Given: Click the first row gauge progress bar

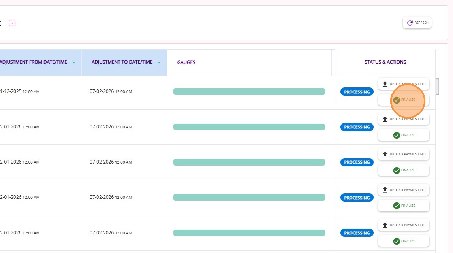Looking at the screenshot, I should [x=249, y=92].
